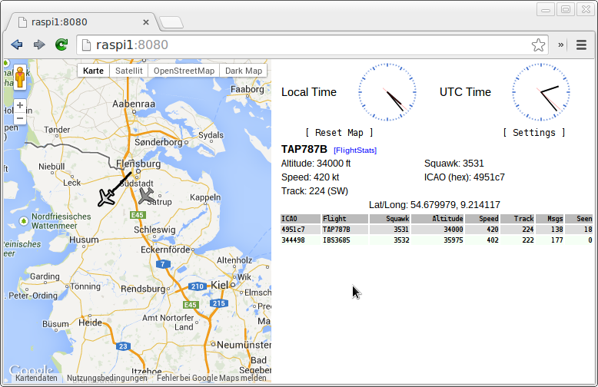The image size is (598, 387).
Task: Select the IBS3685 flight row
Action: (x=437, y=240)
